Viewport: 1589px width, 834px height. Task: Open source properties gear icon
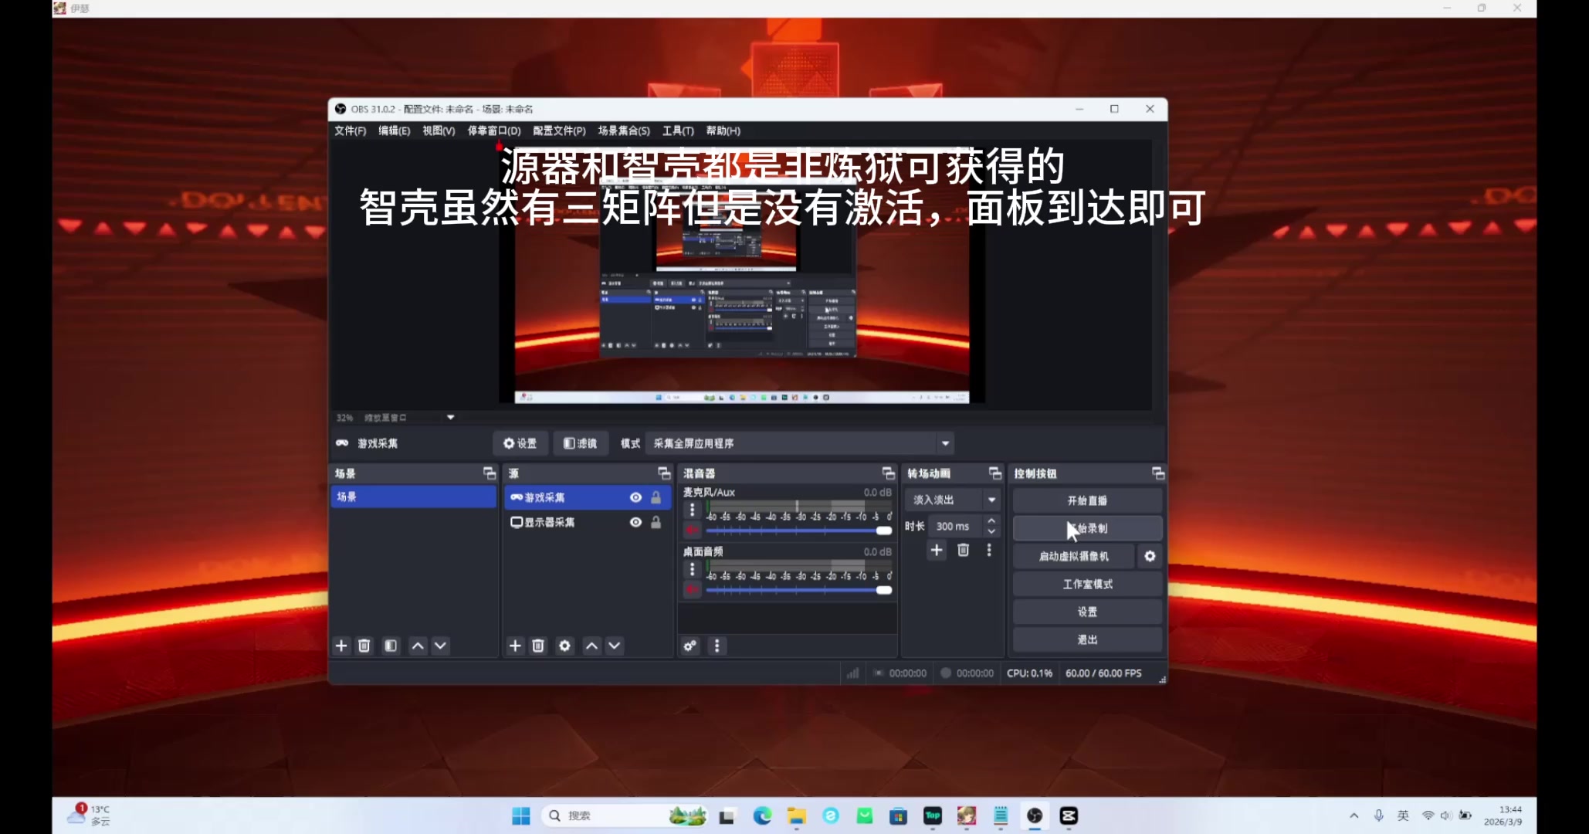point(564,646)
